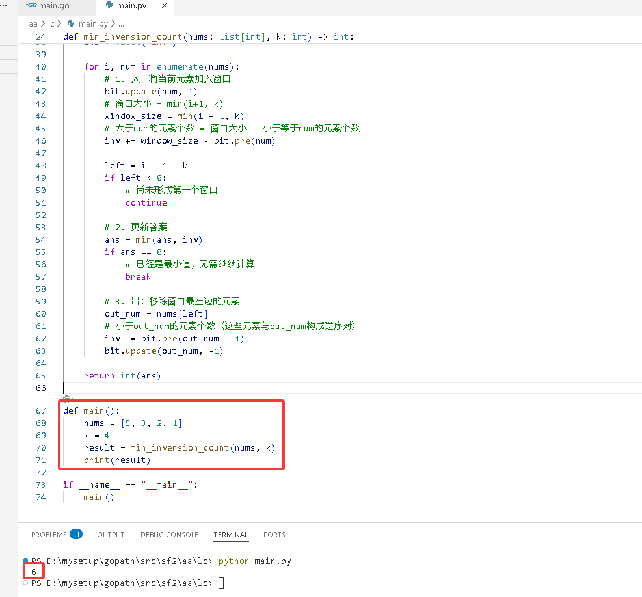Click the 'break' keyword on line 57
Screen dimensions: 642x597
tap(138, 277)
